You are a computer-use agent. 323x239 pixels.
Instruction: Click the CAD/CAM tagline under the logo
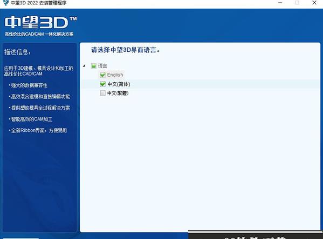point(39,34)
